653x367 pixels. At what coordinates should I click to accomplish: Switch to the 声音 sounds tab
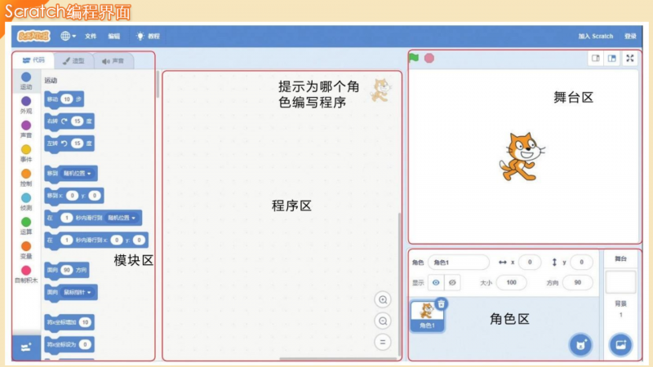point(113,60)
